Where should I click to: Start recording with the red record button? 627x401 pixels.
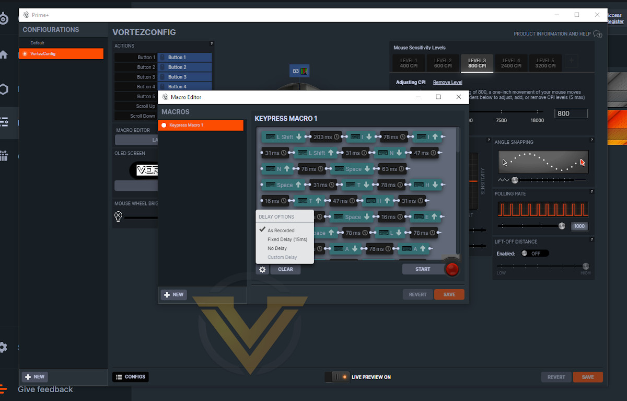tap(452, 269)
